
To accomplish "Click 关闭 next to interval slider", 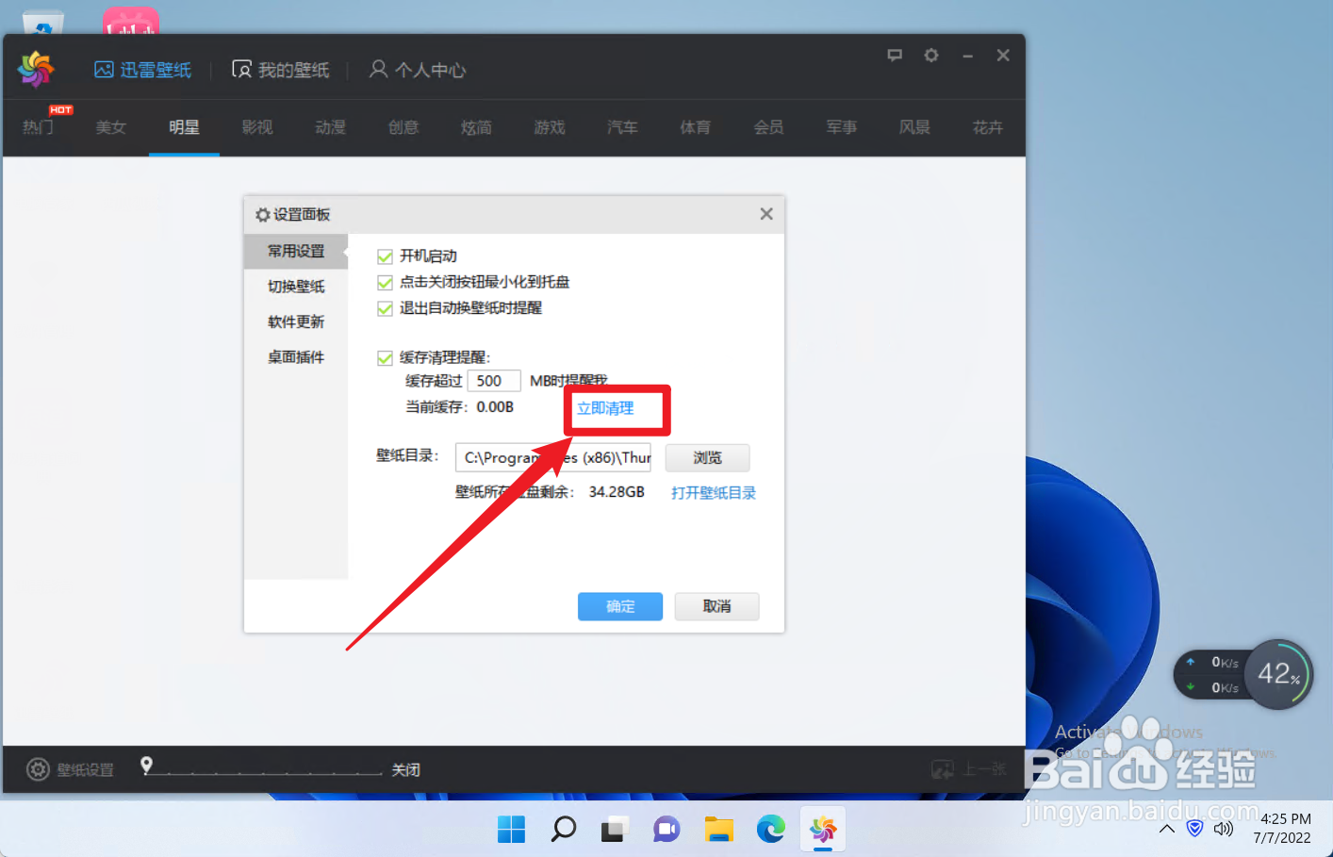I will click(406, 770).
